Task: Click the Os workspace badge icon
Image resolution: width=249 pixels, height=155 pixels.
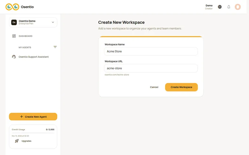Action: tap(14, 22)
